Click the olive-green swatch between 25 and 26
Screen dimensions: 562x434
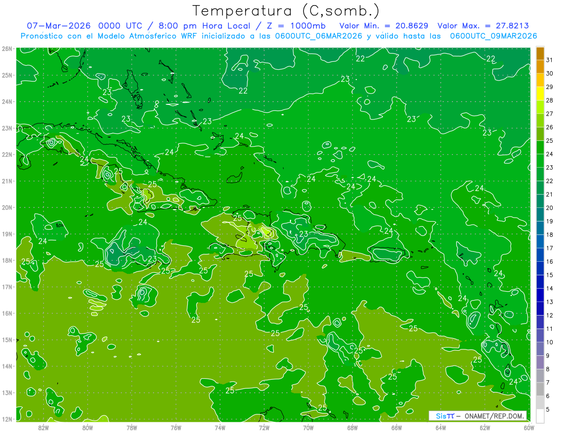click(x=540, y=134)
